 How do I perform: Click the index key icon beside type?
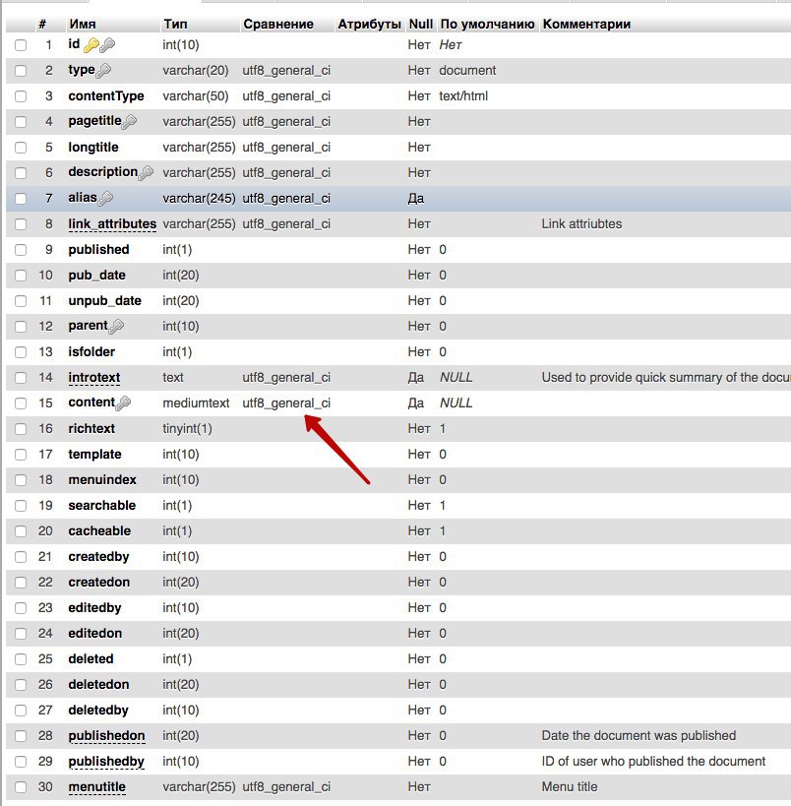coord(103,71)
